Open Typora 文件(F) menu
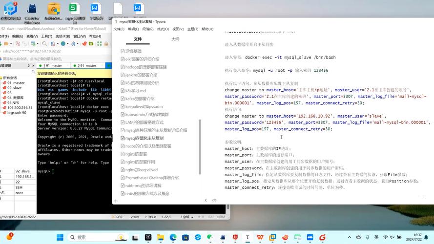 [x=119, y=29]
